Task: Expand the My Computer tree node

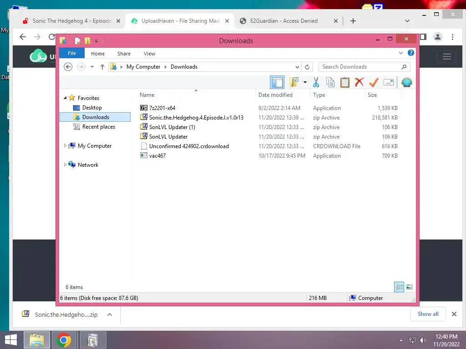Action: point(65,146)
